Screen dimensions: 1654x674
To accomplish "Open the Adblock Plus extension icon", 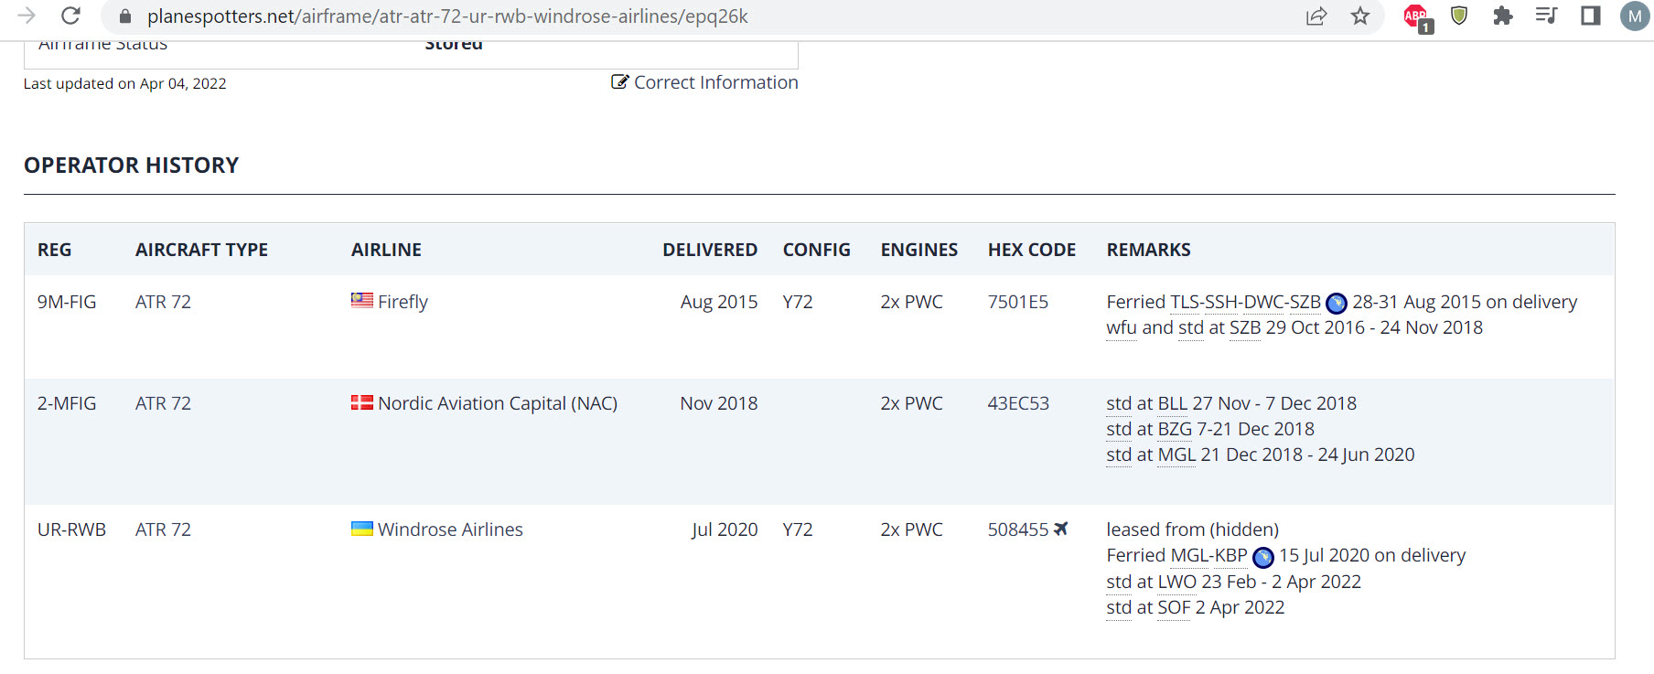I will pos(1416,16).
